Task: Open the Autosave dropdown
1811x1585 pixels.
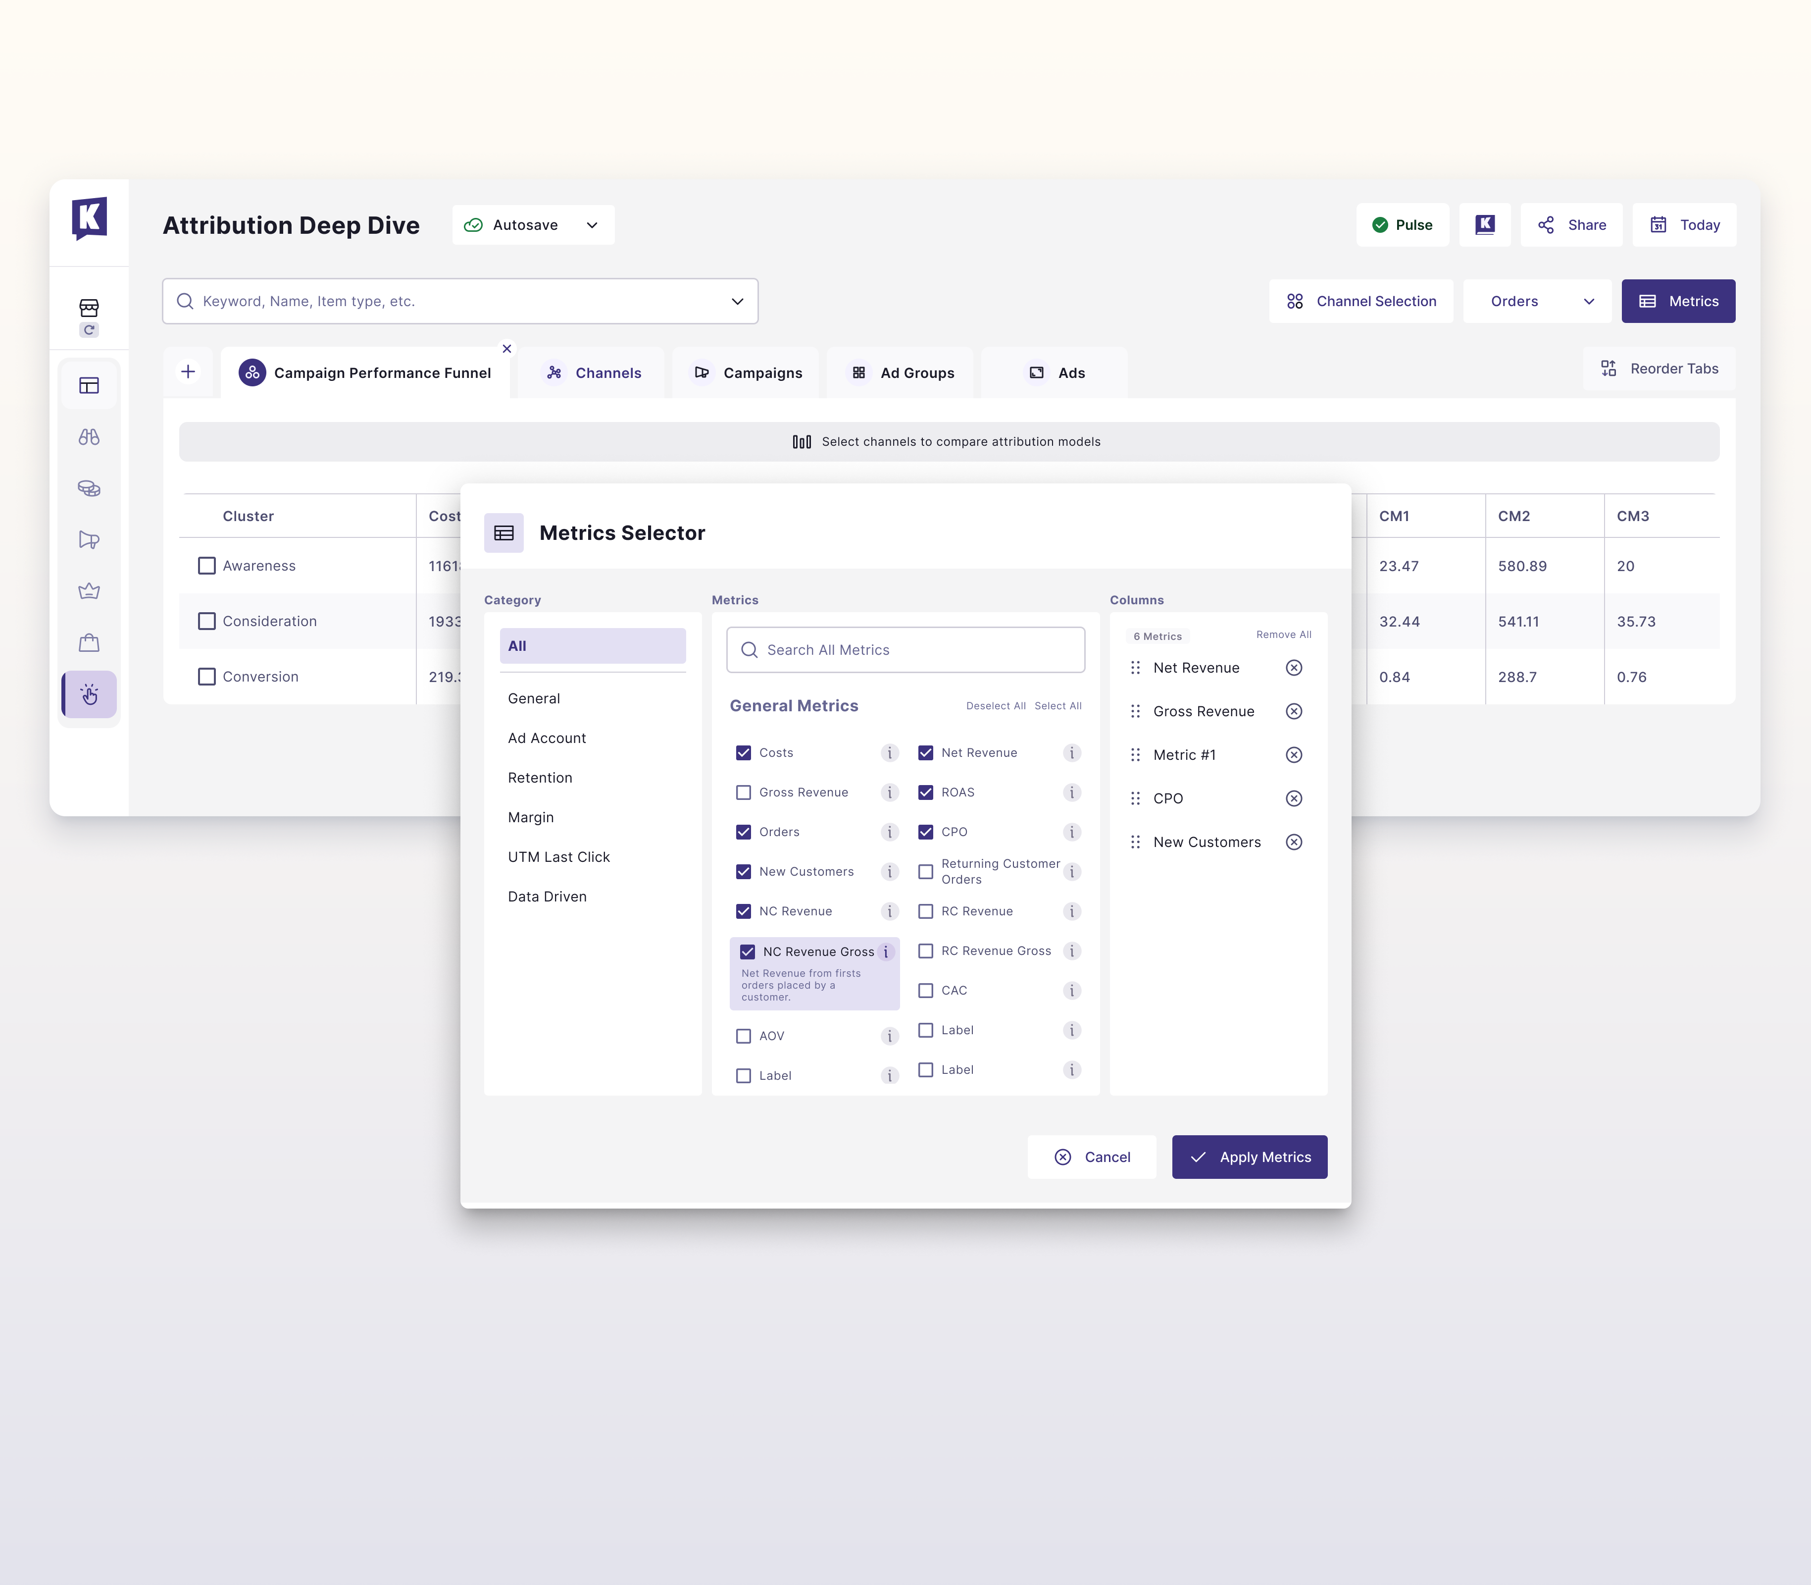Action: click(591, 225)
